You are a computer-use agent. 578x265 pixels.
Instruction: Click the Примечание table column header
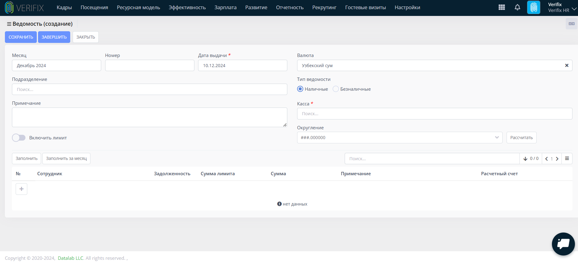[x=356, y=174]
